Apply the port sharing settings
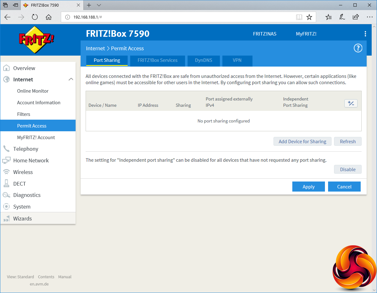Screen dimensions: 377x293 click(x=309, y=187)
